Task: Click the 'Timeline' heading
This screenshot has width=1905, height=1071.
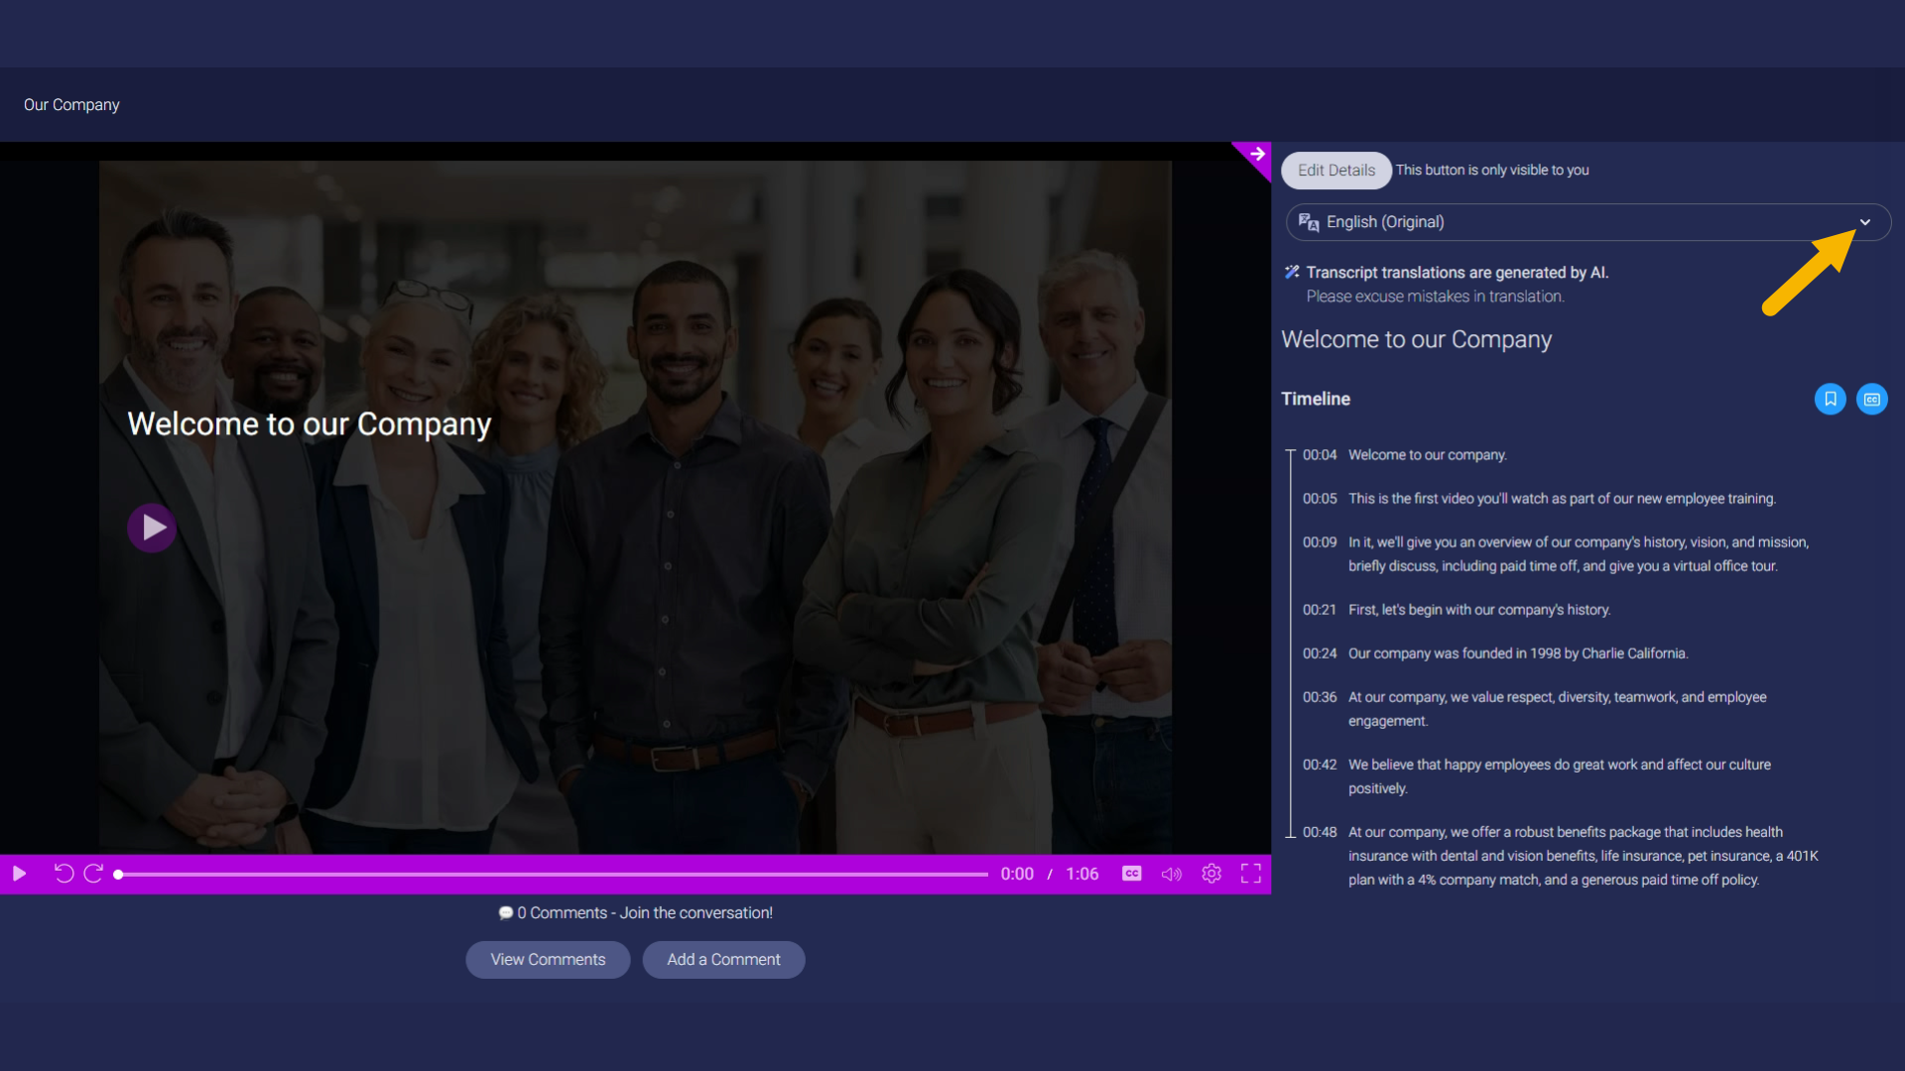Action: point(1316,399)
